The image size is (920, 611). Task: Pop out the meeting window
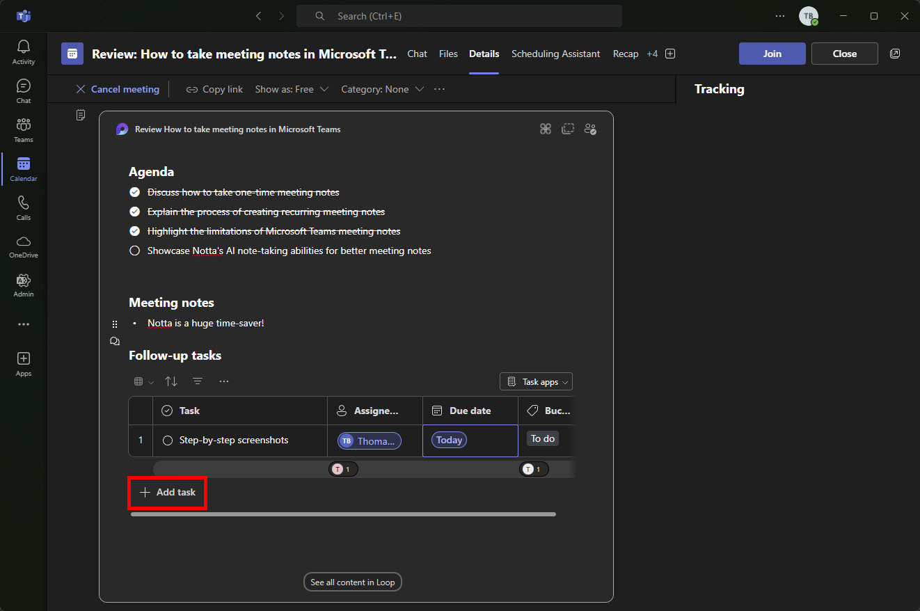[x=895, y=54]
